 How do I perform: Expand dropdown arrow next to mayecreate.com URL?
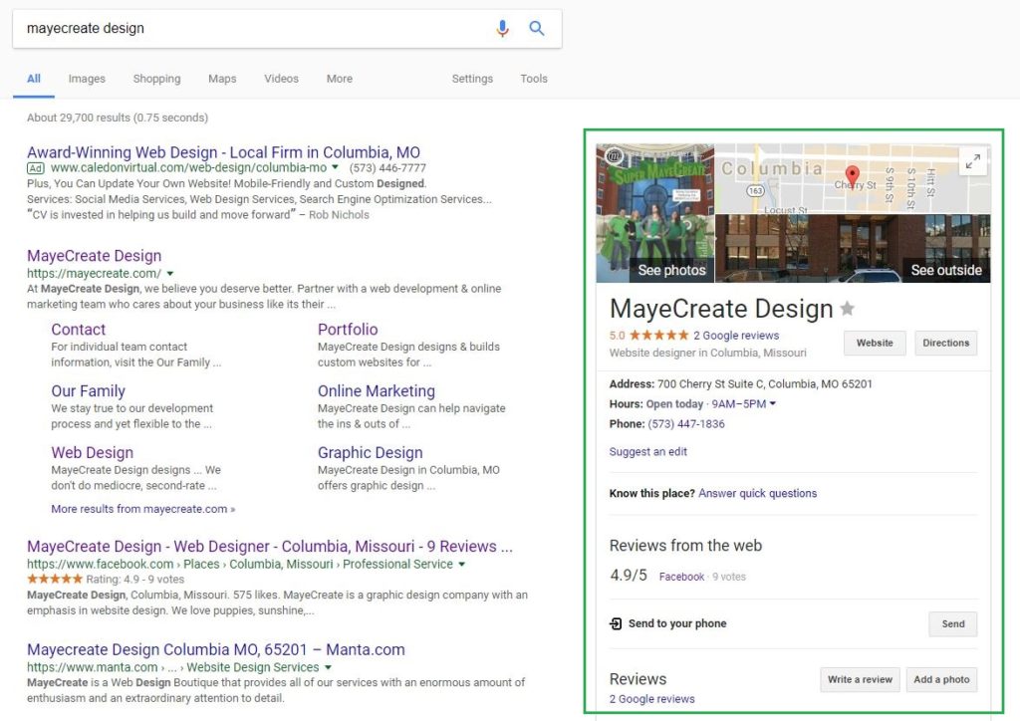(x=170, y=274)
